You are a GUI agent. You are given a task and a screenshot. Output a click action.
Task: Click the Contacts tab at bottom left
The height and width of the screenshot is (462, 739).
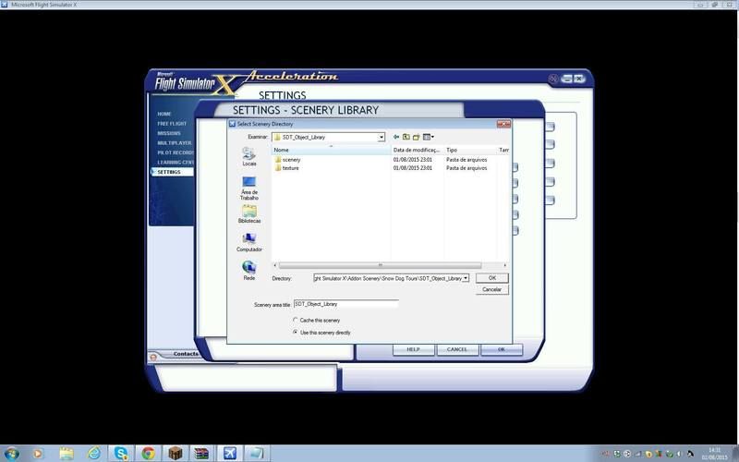click(184, 354)
